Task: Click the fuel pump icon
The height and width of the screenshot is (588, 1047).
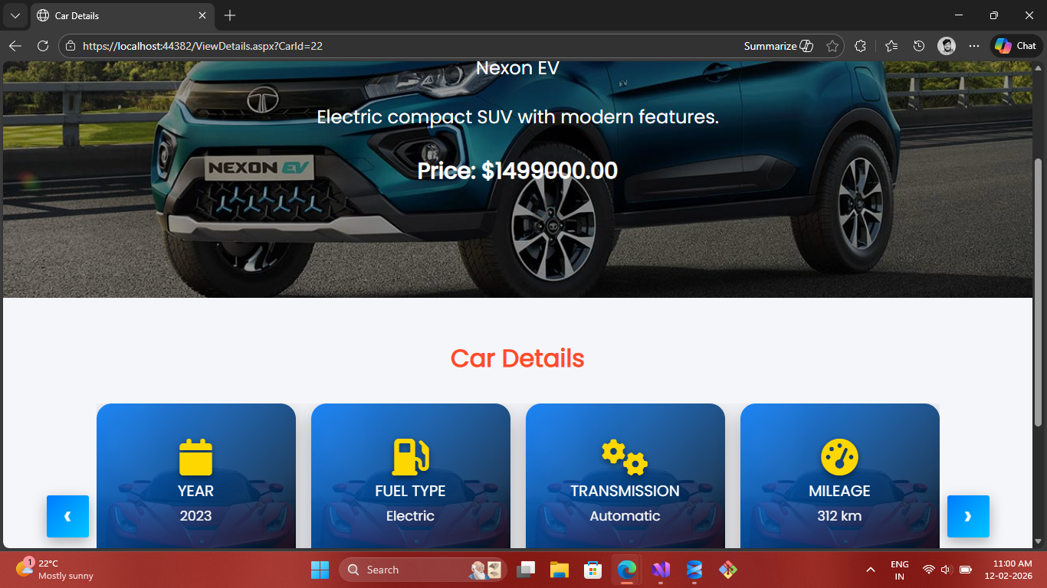Action: 410,457
